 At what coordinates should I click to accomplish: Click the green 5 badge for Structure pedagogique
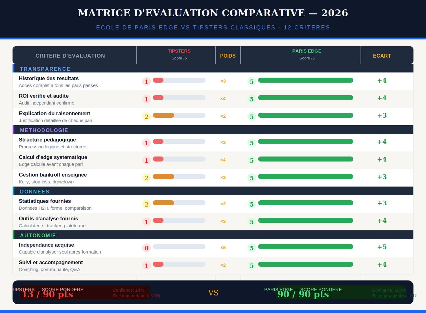pyautogui.click(x=252, y=143)
